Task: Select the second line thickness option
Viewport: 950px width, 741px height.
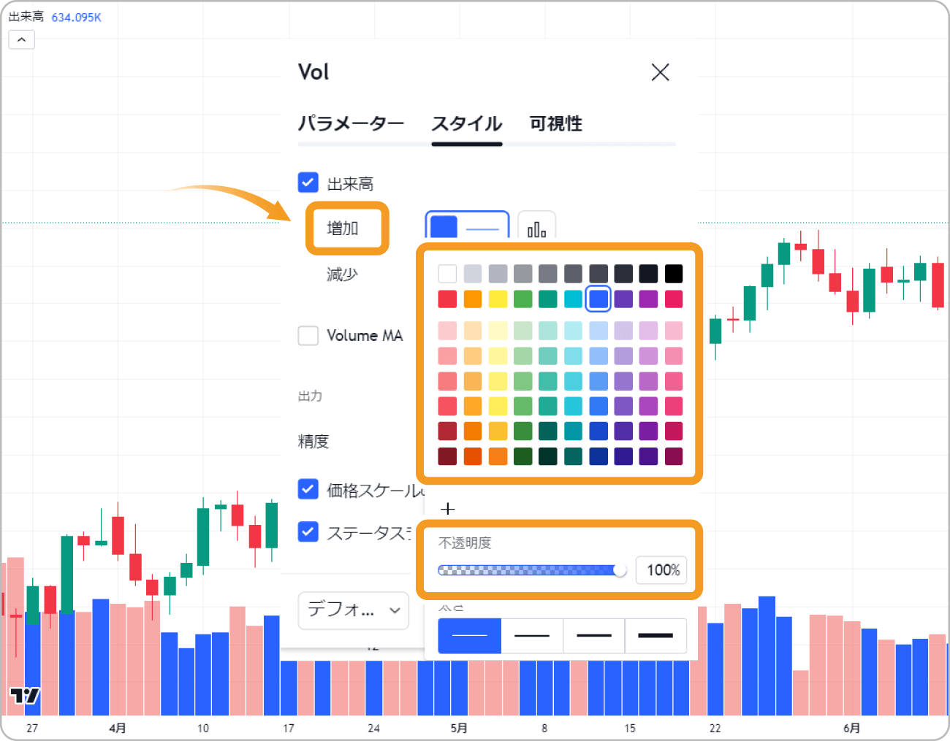Action: coord(532,636)
